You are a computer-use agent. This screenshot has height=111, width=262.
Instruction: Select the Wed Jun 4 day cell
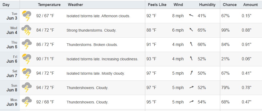click(x=10, y=30)
